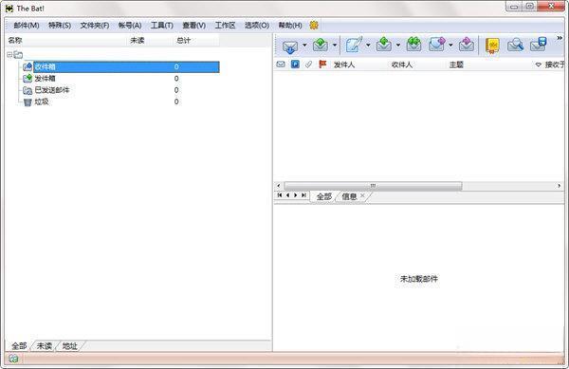Image resolution: width=569 pixels, height=369 pixels.
Task: Select the 信息 tab in the message pane
Action: [x=349, y=196]
